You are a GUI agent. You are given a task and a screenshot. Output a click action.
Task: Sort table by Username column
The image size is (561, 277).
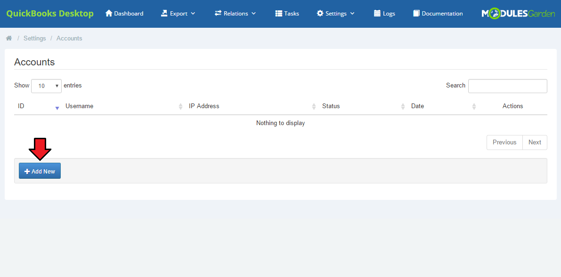pos(123,106)
